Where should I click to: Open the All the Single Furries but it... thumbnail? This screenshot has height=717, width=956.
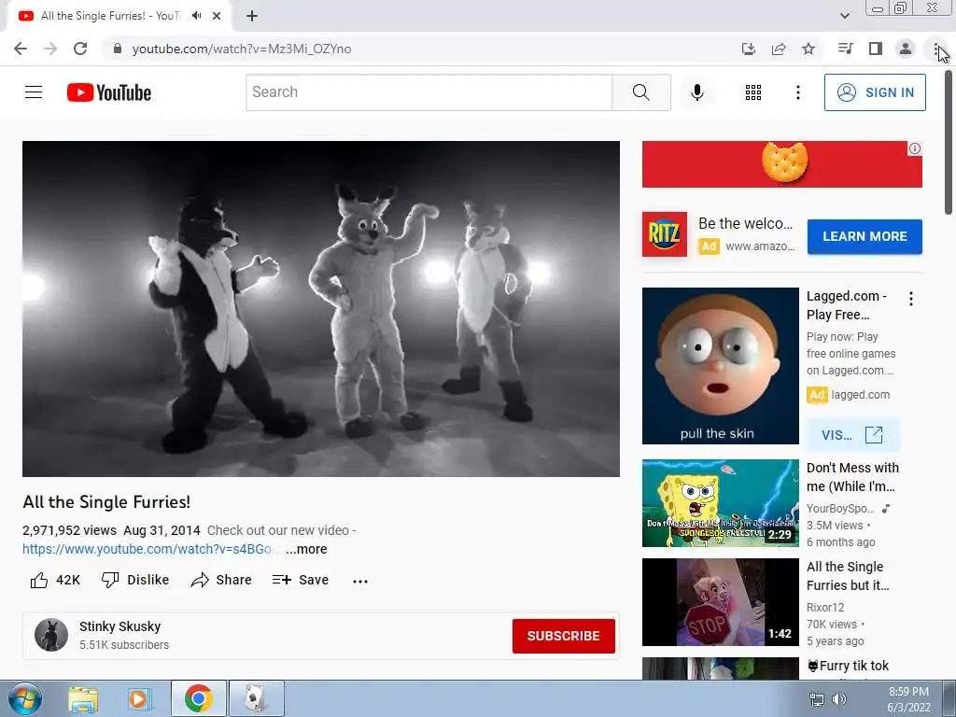(x=720, y=602)
